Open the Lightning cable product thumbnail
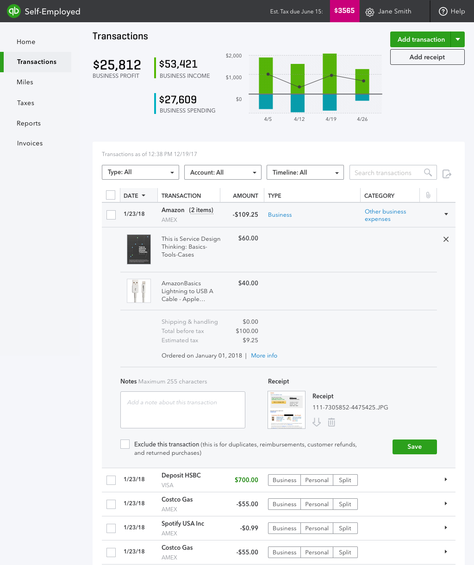This screenshot has width=474, height=565. [139, 291]
